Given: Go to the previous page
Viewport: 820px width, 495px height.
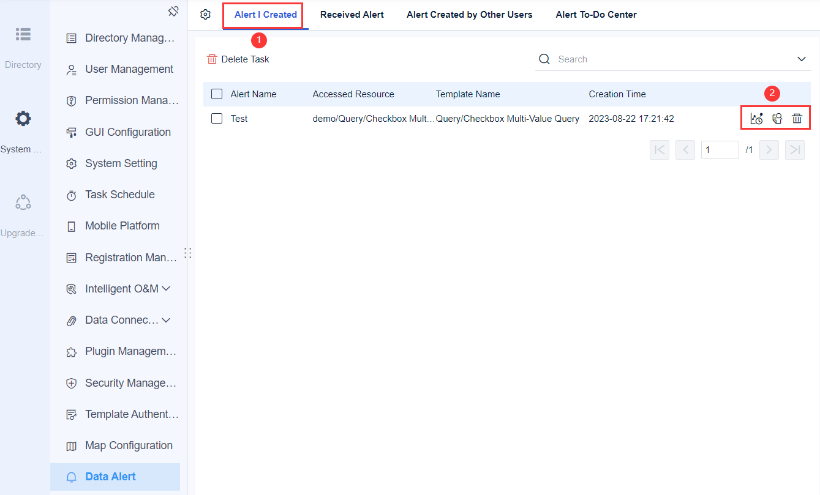Looking at the screenshot, I should pyautogui.click(x=685, y=150).
